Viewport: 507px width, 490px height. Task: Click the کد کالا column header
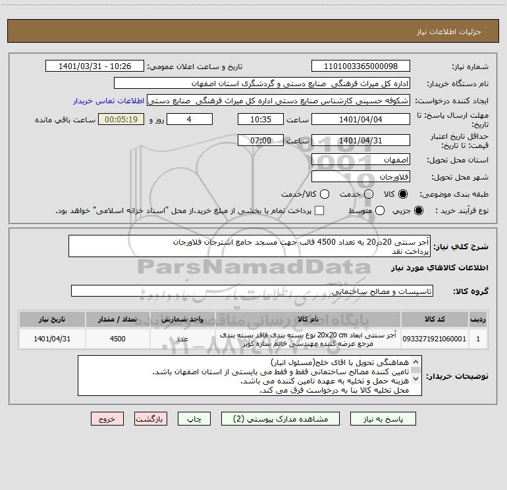pyautogui.click(x=435, y=320)
